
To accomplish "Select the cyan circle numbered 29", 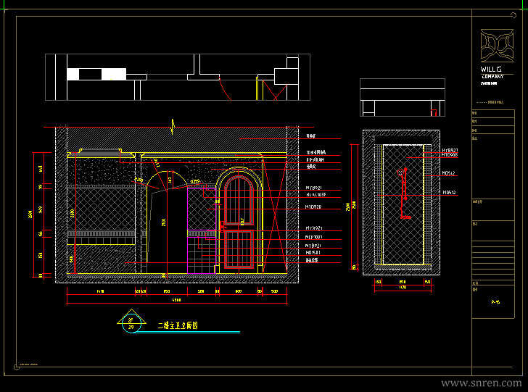I will click(x=131, y=324).
